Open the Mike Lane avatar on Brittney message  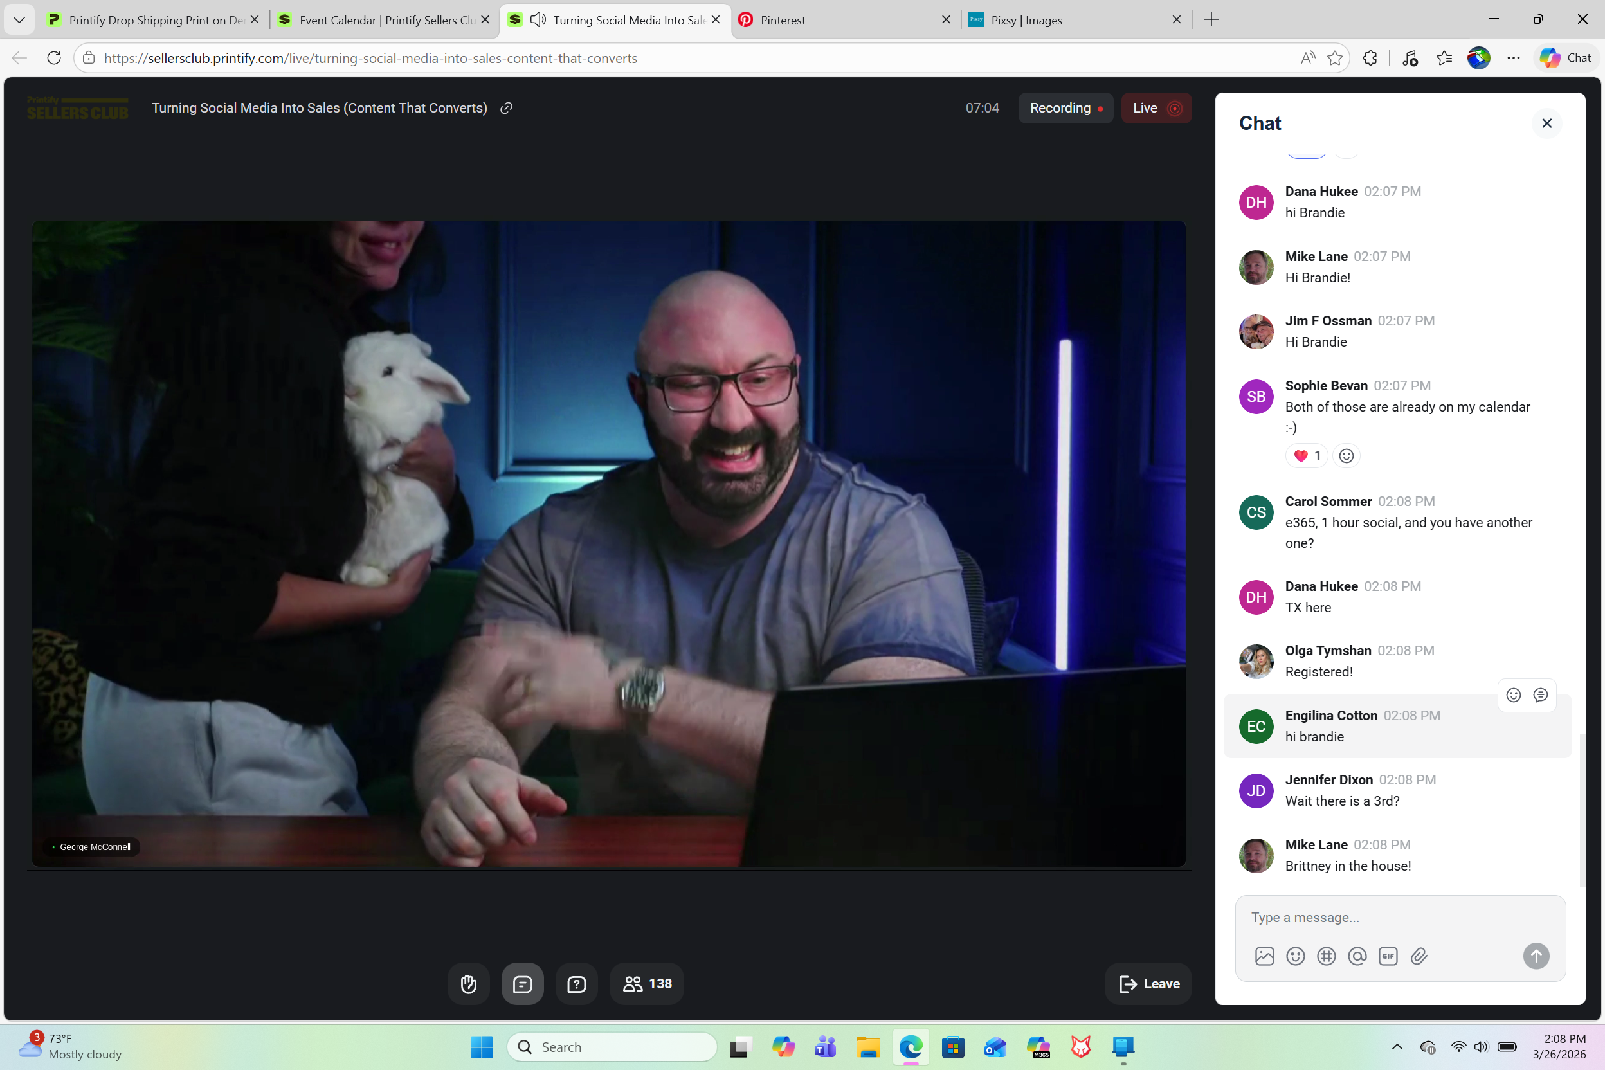pyautogui.click(x=1256, y=855)
